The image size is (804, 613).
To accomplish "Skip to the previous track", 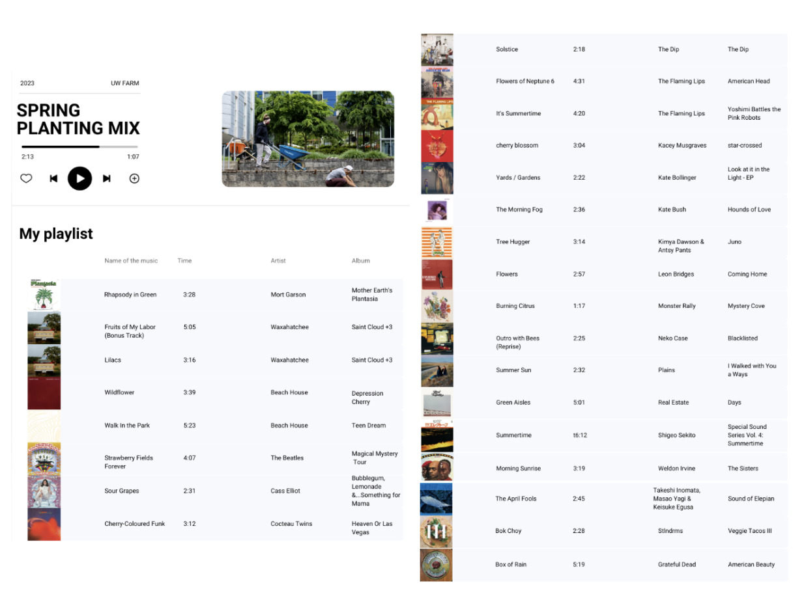I will tap(53, 178).
